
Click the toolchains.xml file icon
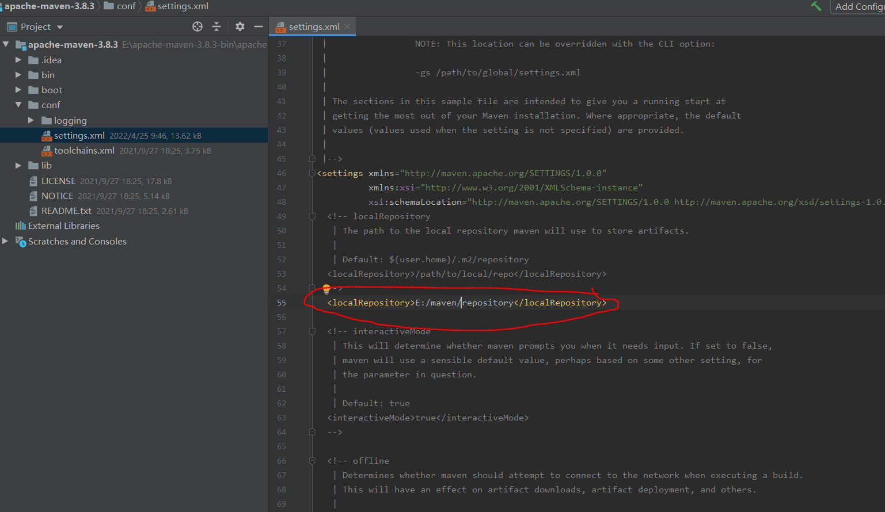pyautogui.click(x=47, y=150)
